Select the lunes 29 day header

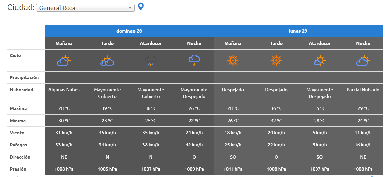(298, 31)
